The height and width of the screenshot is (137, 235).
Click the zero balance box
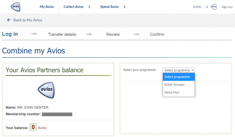pyautogui.click(x=33, y=128)
